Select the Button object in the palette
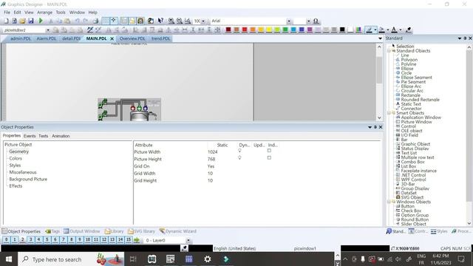The image size is (473, 266). coord(407,206)
